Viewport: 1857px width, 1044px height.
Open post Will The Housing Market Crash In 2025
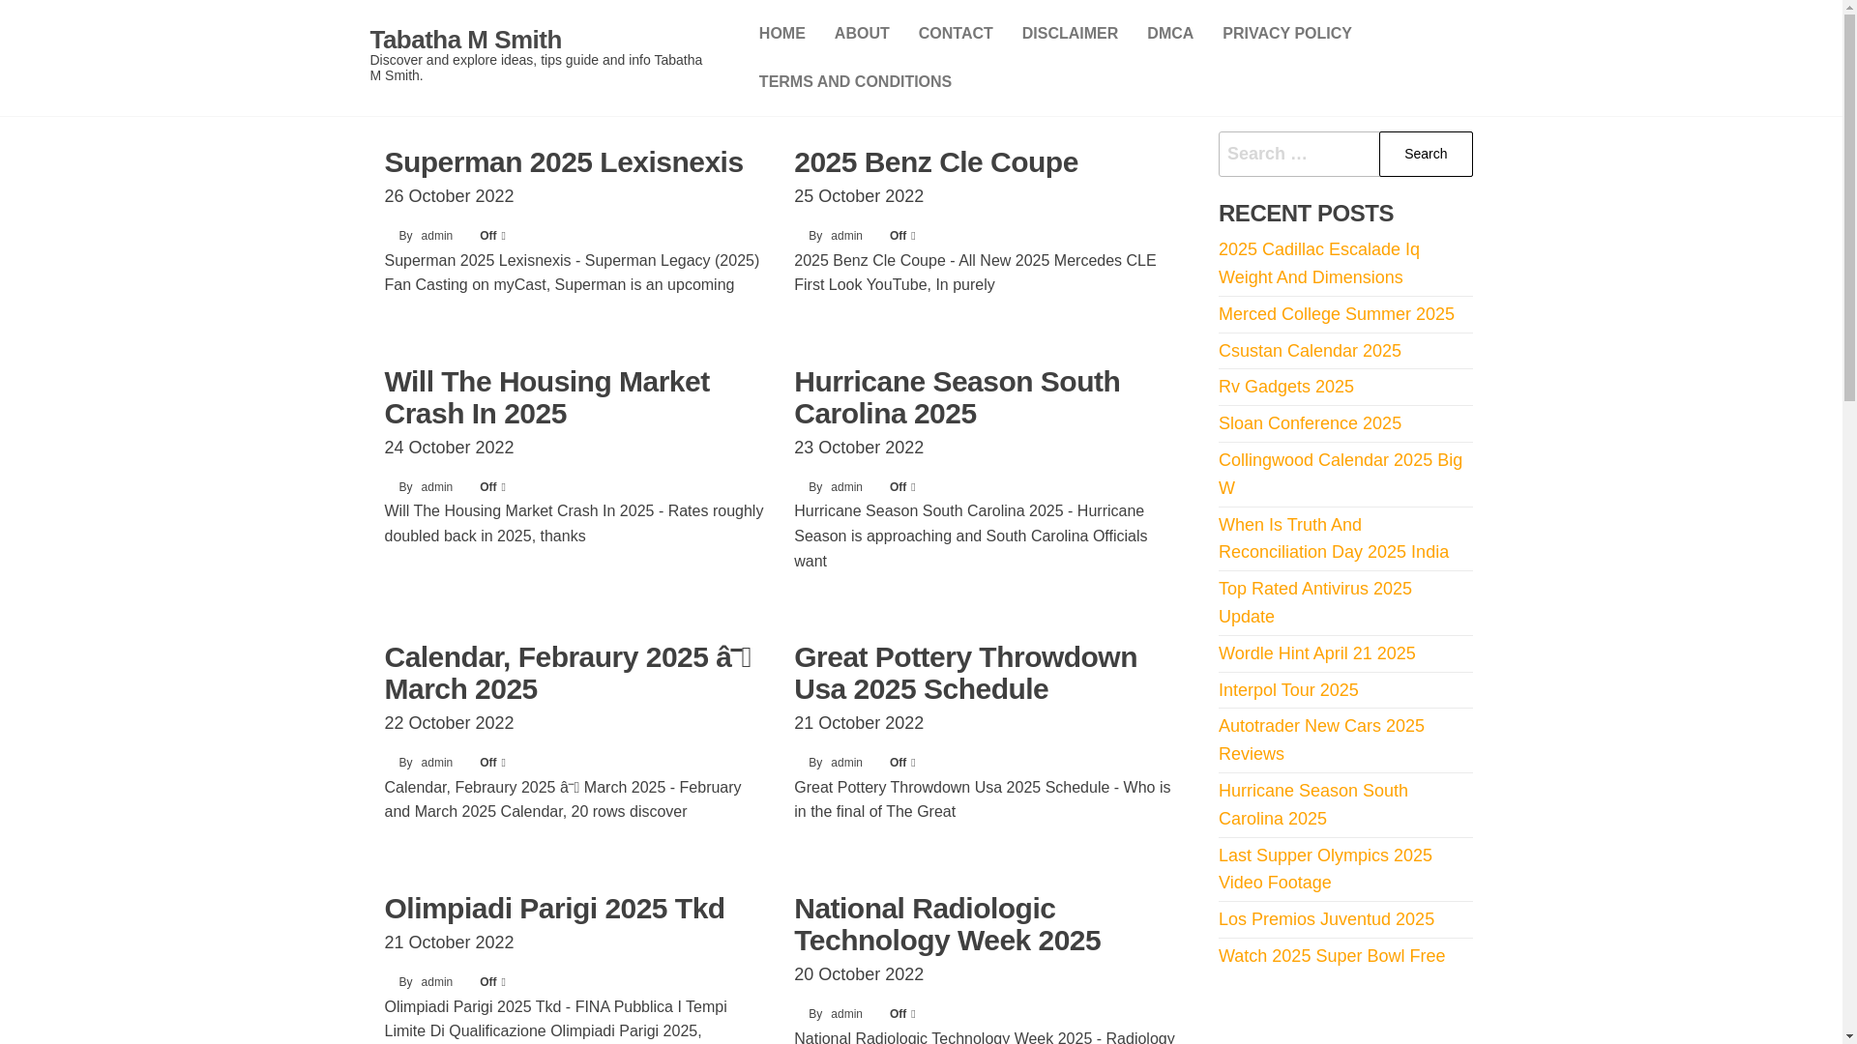546,397
